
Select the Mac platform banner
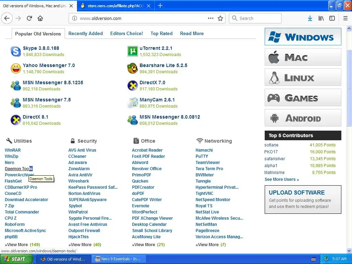tap(303, 57)
